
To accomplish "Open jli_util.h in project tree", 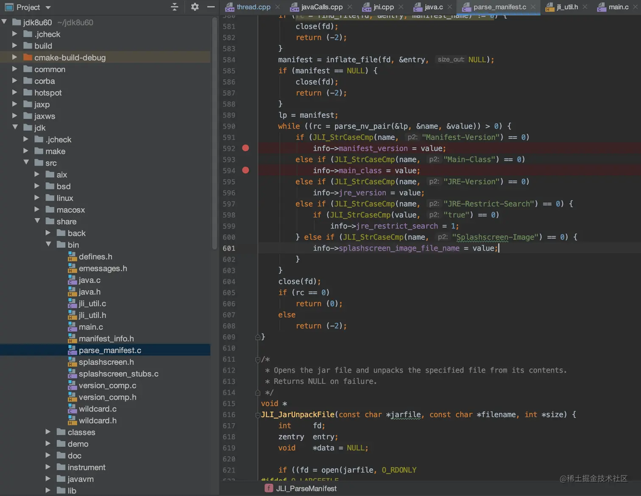I will click(x=92, y=315).
